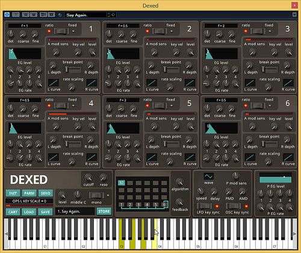Select operator box 1 in algorithm display
This screenshot has height=253, width=301.
pyautogui.click(x=121, y=205)
